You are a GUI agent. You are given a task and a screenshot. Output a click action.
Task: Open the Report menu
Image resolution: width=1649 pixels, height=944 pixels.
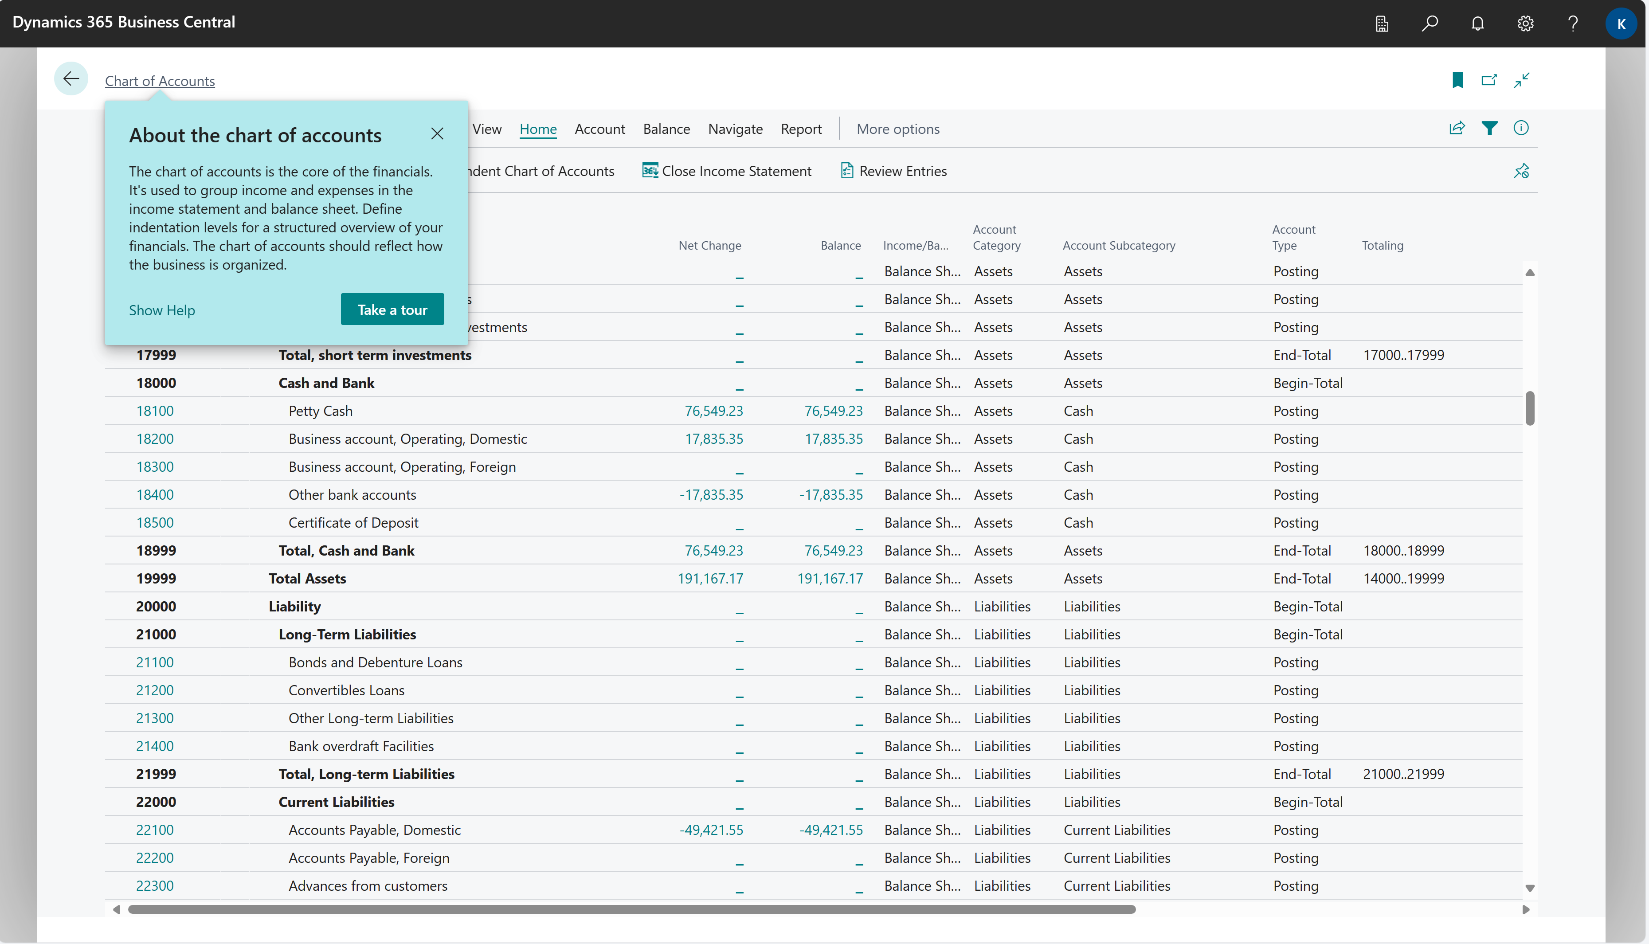coord(801,129)
